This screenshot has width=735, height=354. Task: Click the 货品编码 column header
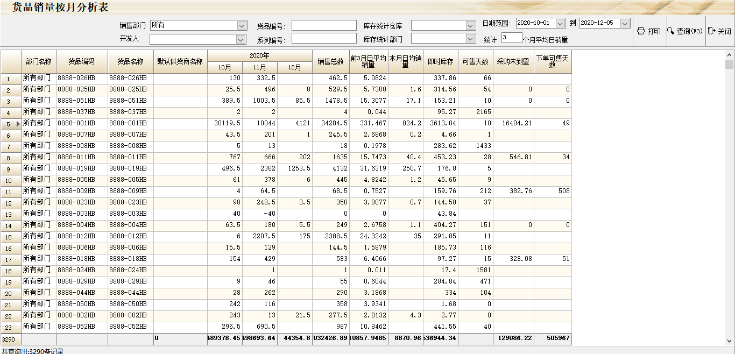coord(81,62)
